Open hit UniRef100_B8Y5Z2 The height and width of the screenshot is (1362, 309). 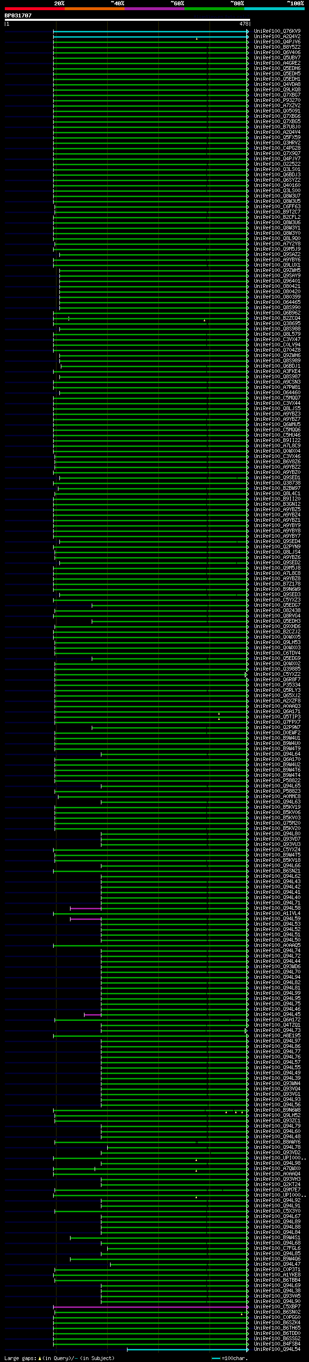[x=277, y=47]
